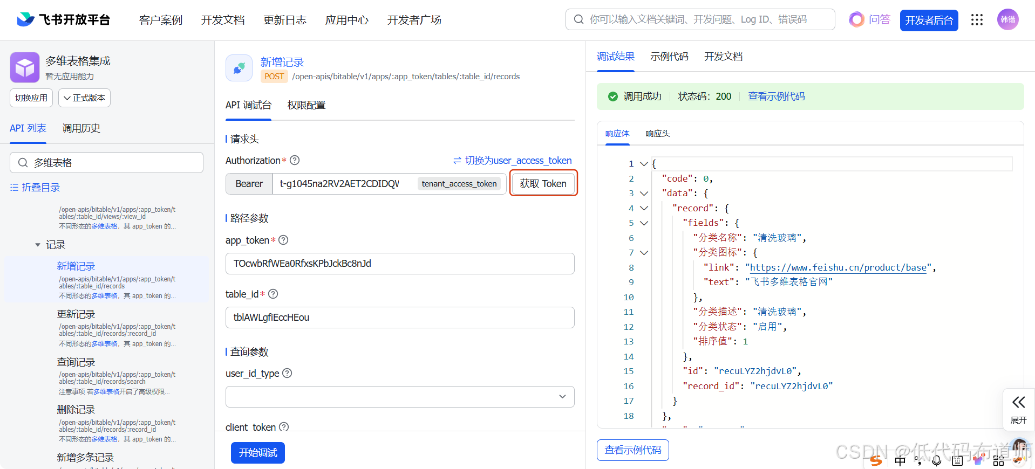Screen dimensions: 1035x469
Task: Switch to the API 列表 tab
Action: (x=28, y=128)
